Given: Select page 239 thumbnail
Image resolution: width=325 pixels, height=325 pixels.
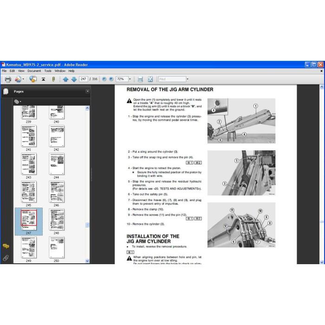Looking at the screenshot, I should click(x=29, y=112).
